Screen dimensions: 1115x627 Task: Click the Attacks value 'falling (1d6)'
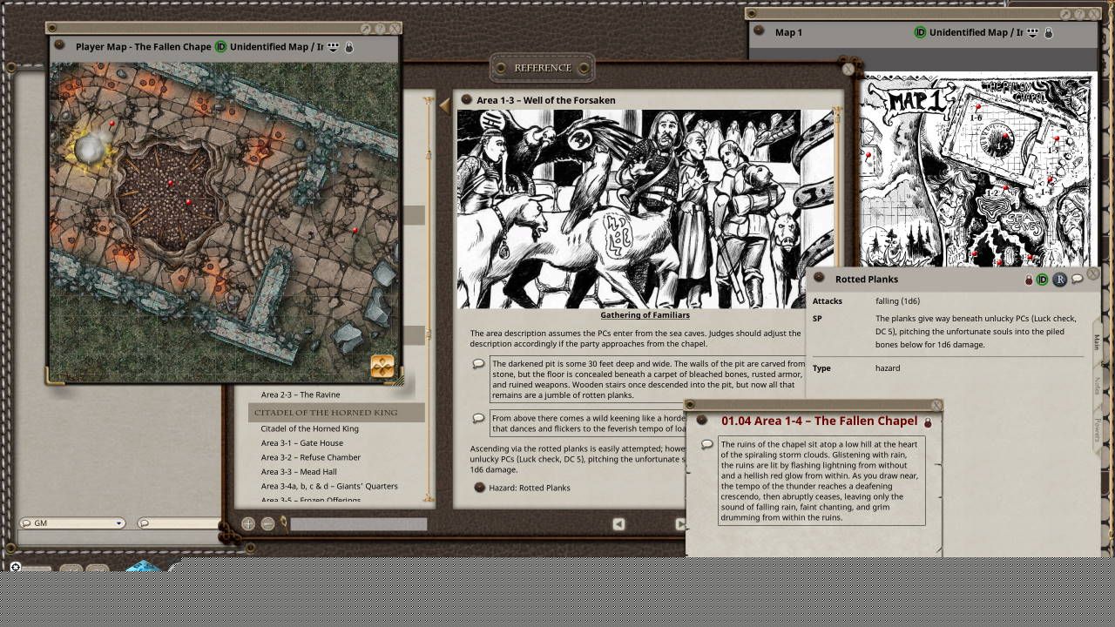[898, 301]
